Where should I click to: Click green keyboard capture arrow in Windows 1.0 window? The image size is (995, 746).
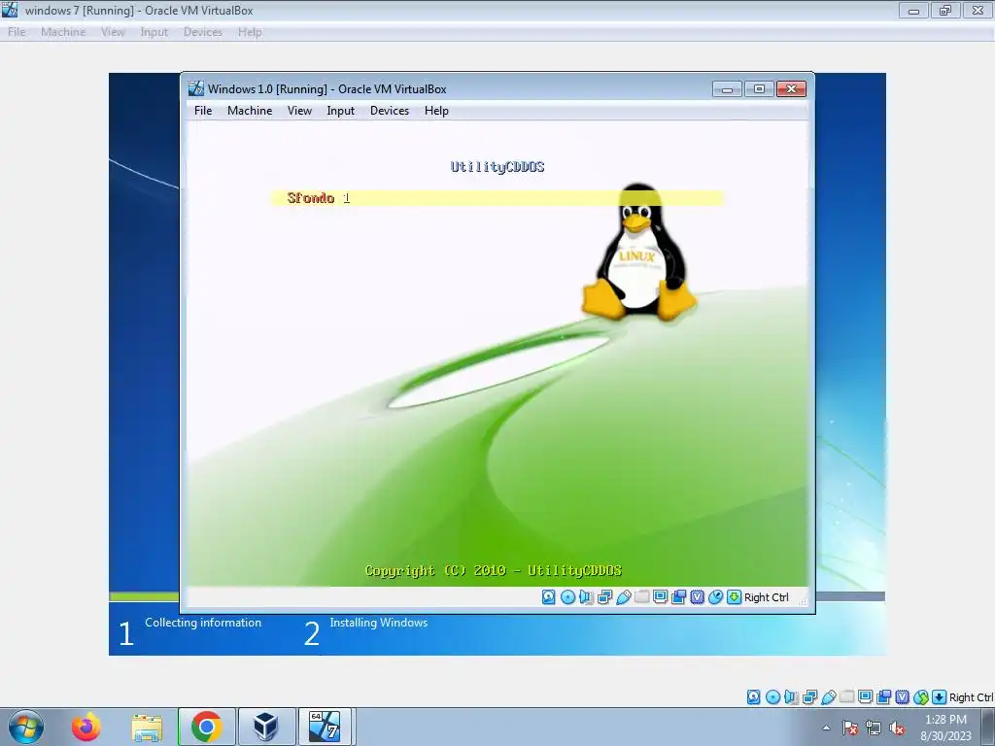point(735,597)
